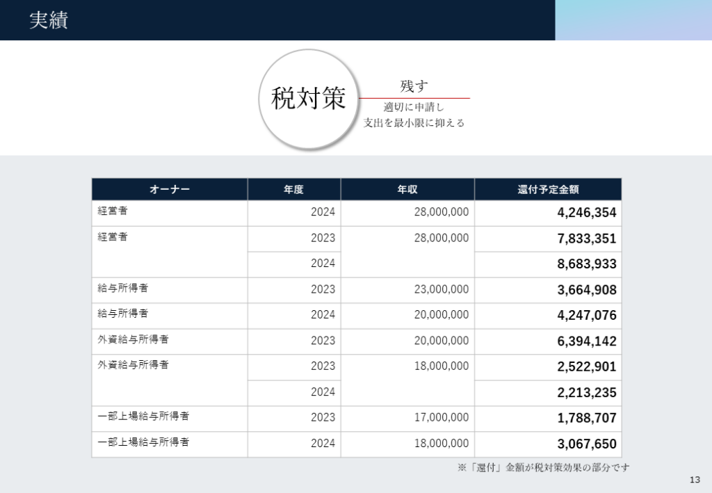712x493 pixels.
Task: Click the heading text 残す
Action: click(414, 86)
